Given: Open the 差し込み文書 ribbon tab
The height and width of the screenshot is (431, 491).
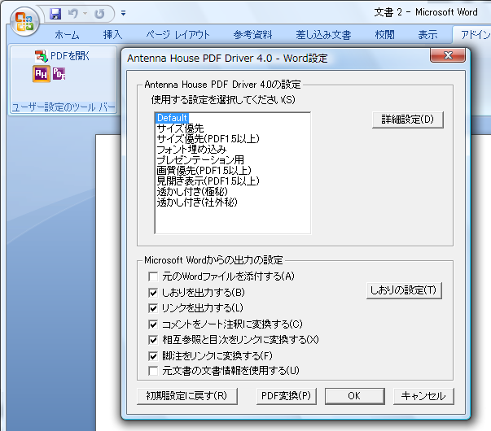Looking at the screenshot, I should pyautogui.click(x=323, y=35).
